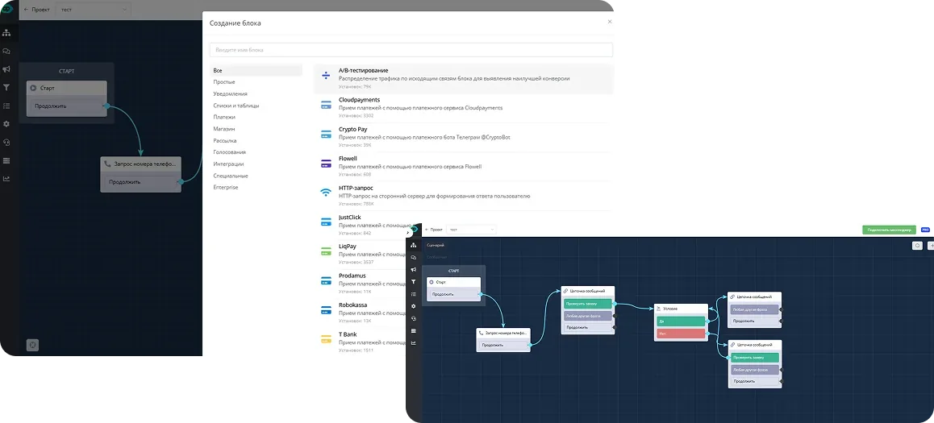The height and width of the screenshot is (423, 934).
Task: Open the gear settings icon in left sidebar
Action: pos(6,124)
